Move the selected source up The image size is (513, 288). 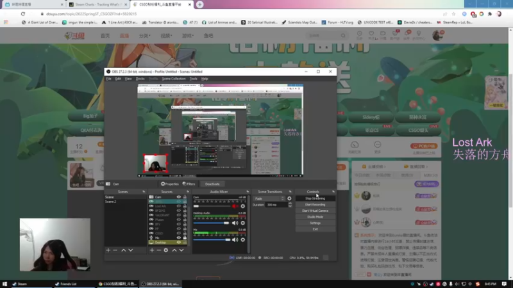pos(174,250)
